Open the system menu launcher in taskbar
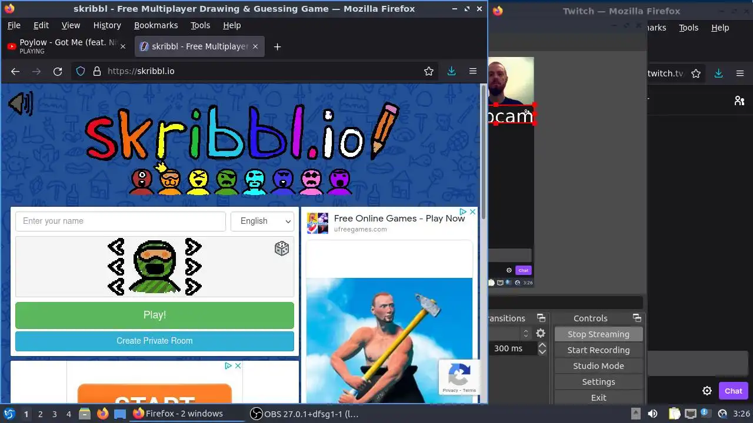Screen dimensions: 753x423 9,414
